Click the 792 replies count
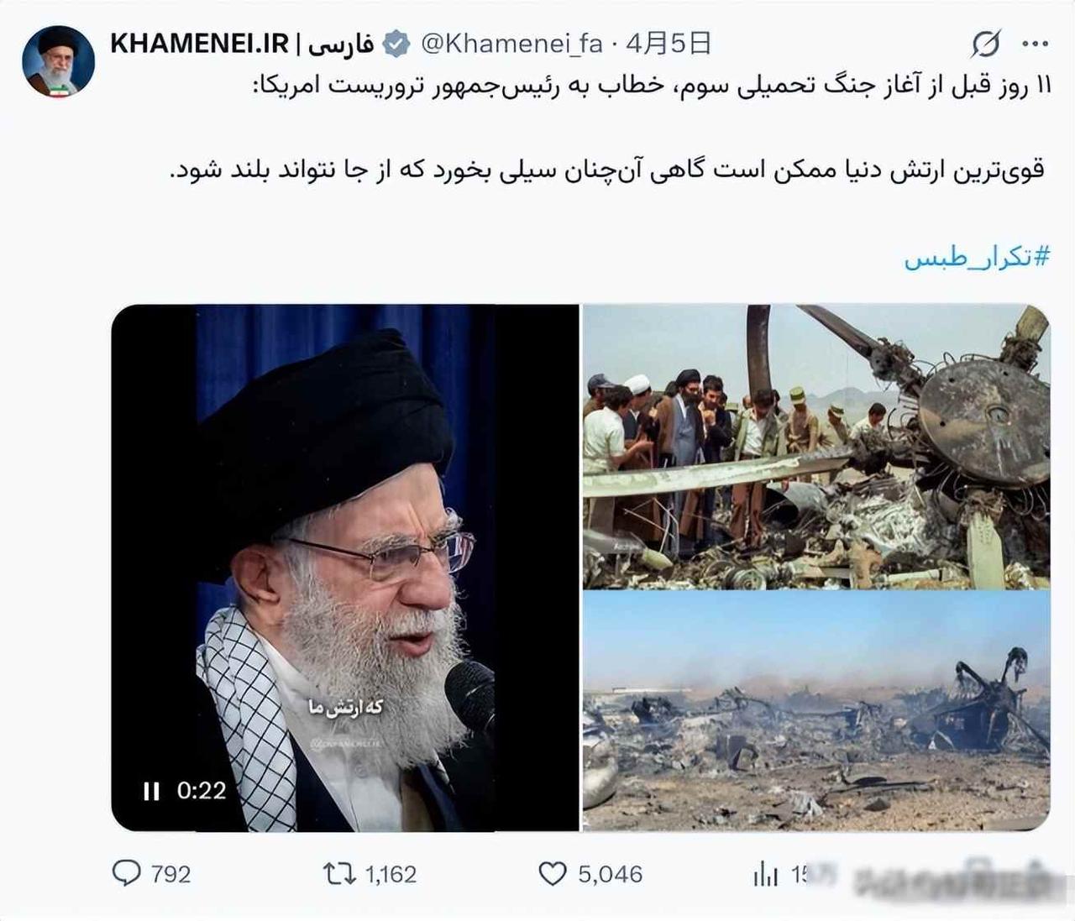The width and height of the screenshot is (1075, 921). pos(171,874)
